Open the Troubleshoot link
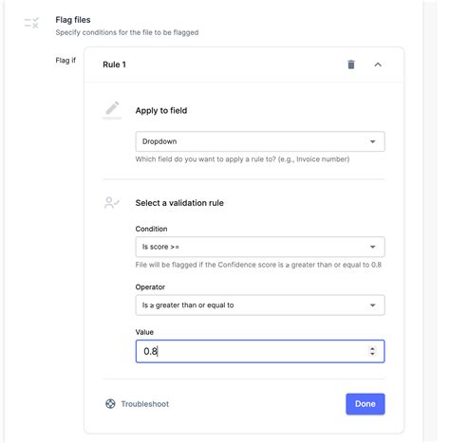Image resolution: width=450 pixels, height=443 pixels. (145, 404)
